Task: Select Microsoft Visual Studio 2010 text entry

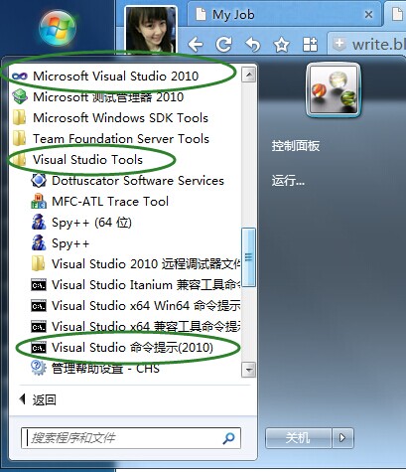Action: 116,77
